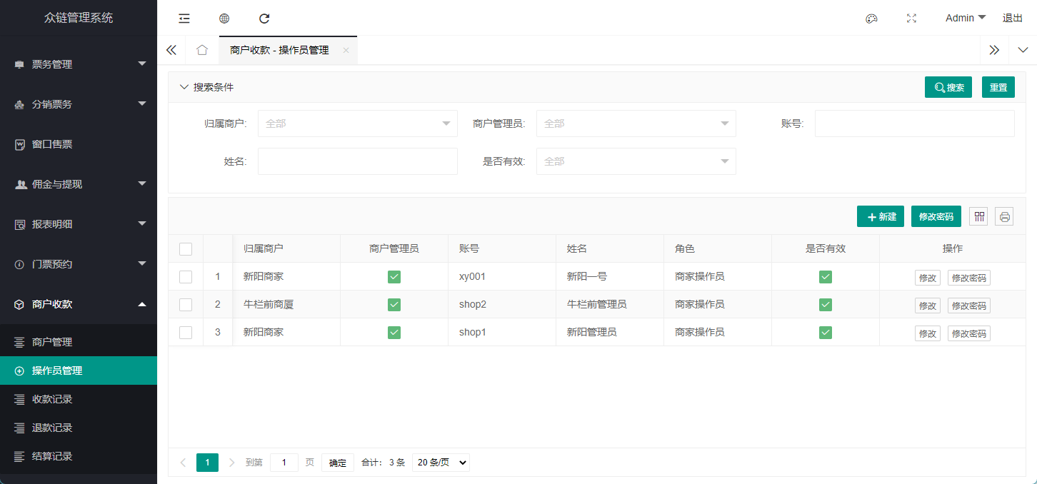Refresh the current page
The width and height of the screenshot is (1037, 484).
click(264, 18)
